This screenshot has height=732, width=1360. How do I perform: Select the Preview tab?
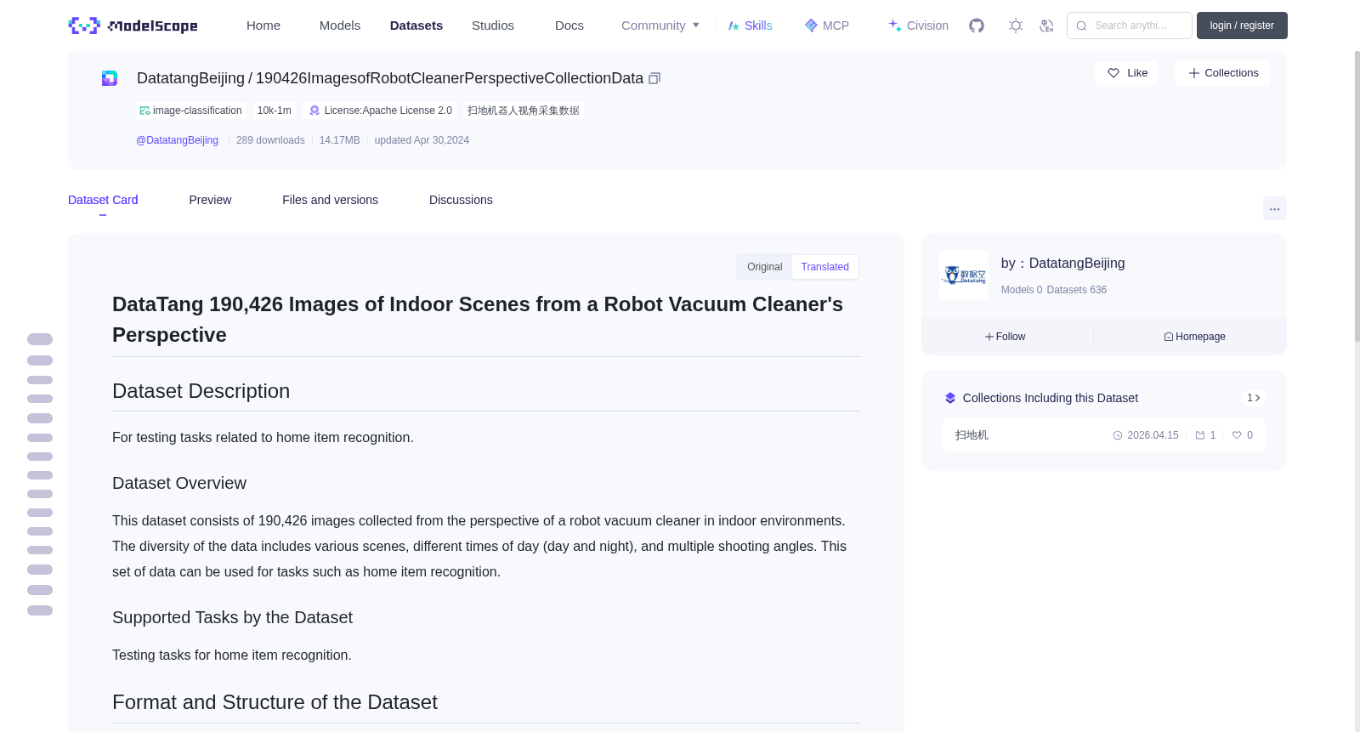pos(210,200)
